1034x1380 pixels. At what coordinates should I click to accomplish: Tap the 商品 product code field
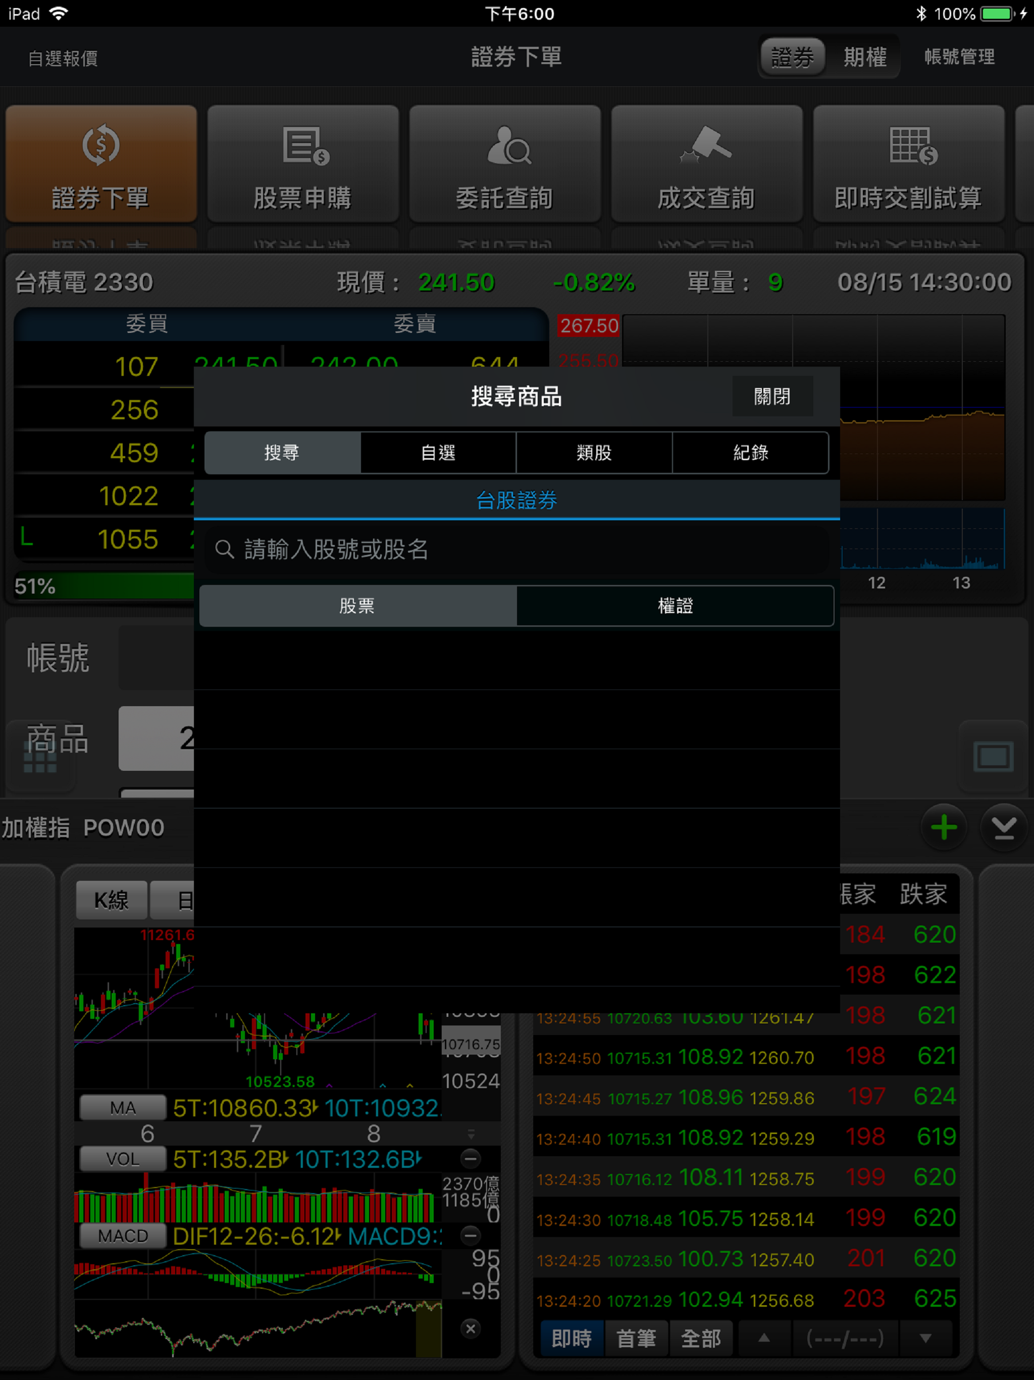pos(157,738)
